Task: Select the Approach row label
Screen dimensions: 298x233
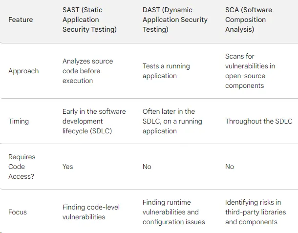Action: coord(23,71)
